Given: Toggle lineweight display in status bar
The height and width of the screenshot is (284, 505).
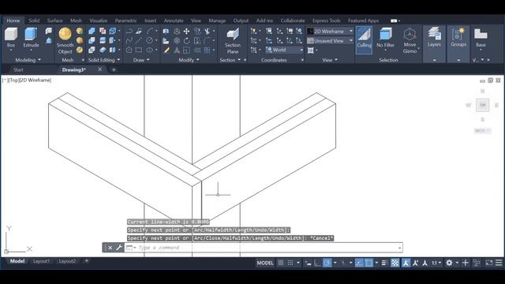Looking at the screenshot, I should [x=384, y=263].
